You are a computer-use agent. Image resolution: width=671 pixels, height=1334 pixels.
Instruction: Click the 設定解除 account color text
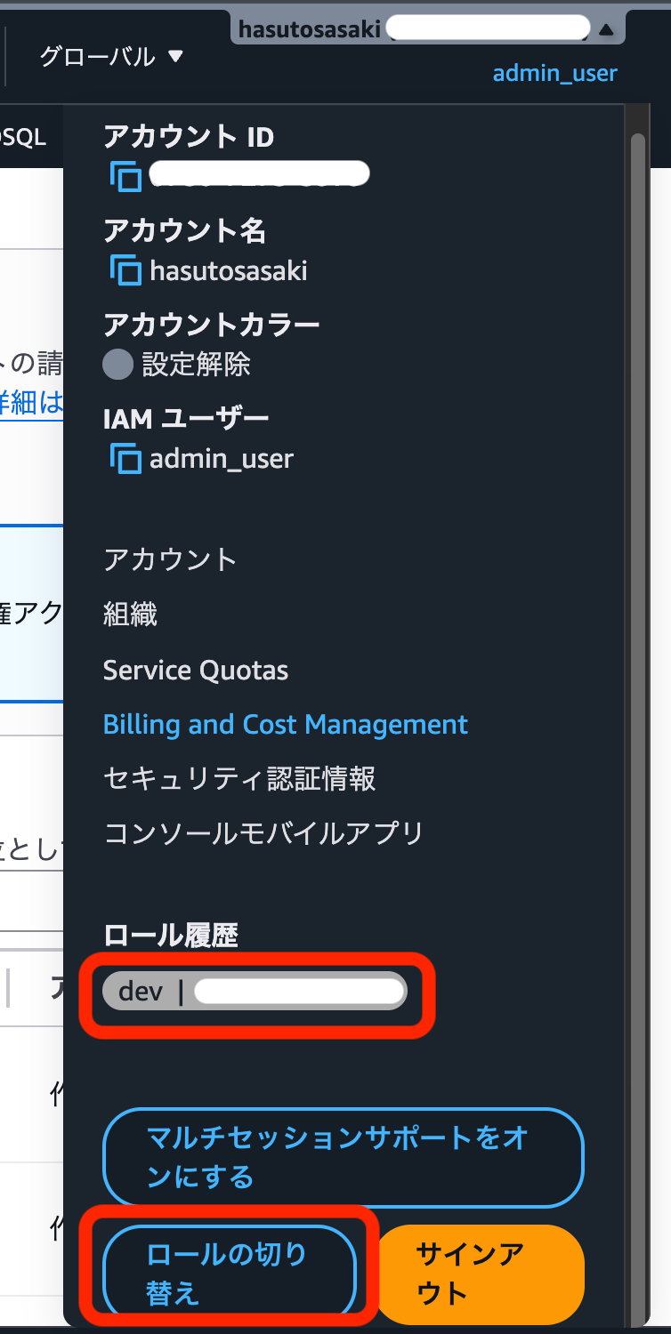[197, 364]
